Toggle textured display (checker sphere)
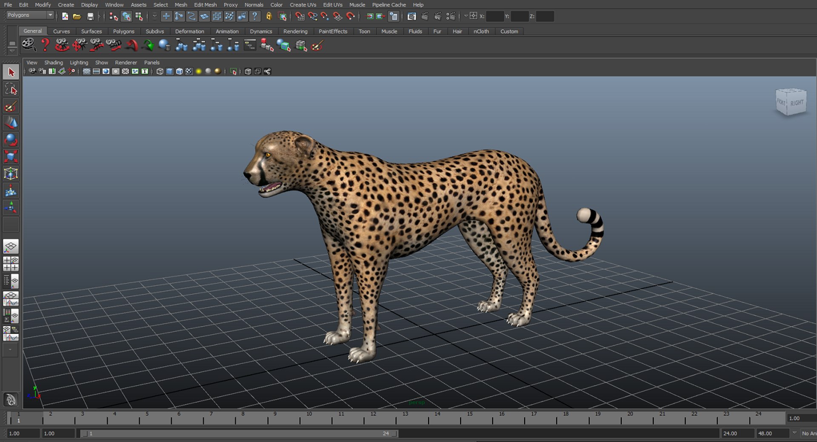This screenshot has height=442, width=817. click(189, 72)
